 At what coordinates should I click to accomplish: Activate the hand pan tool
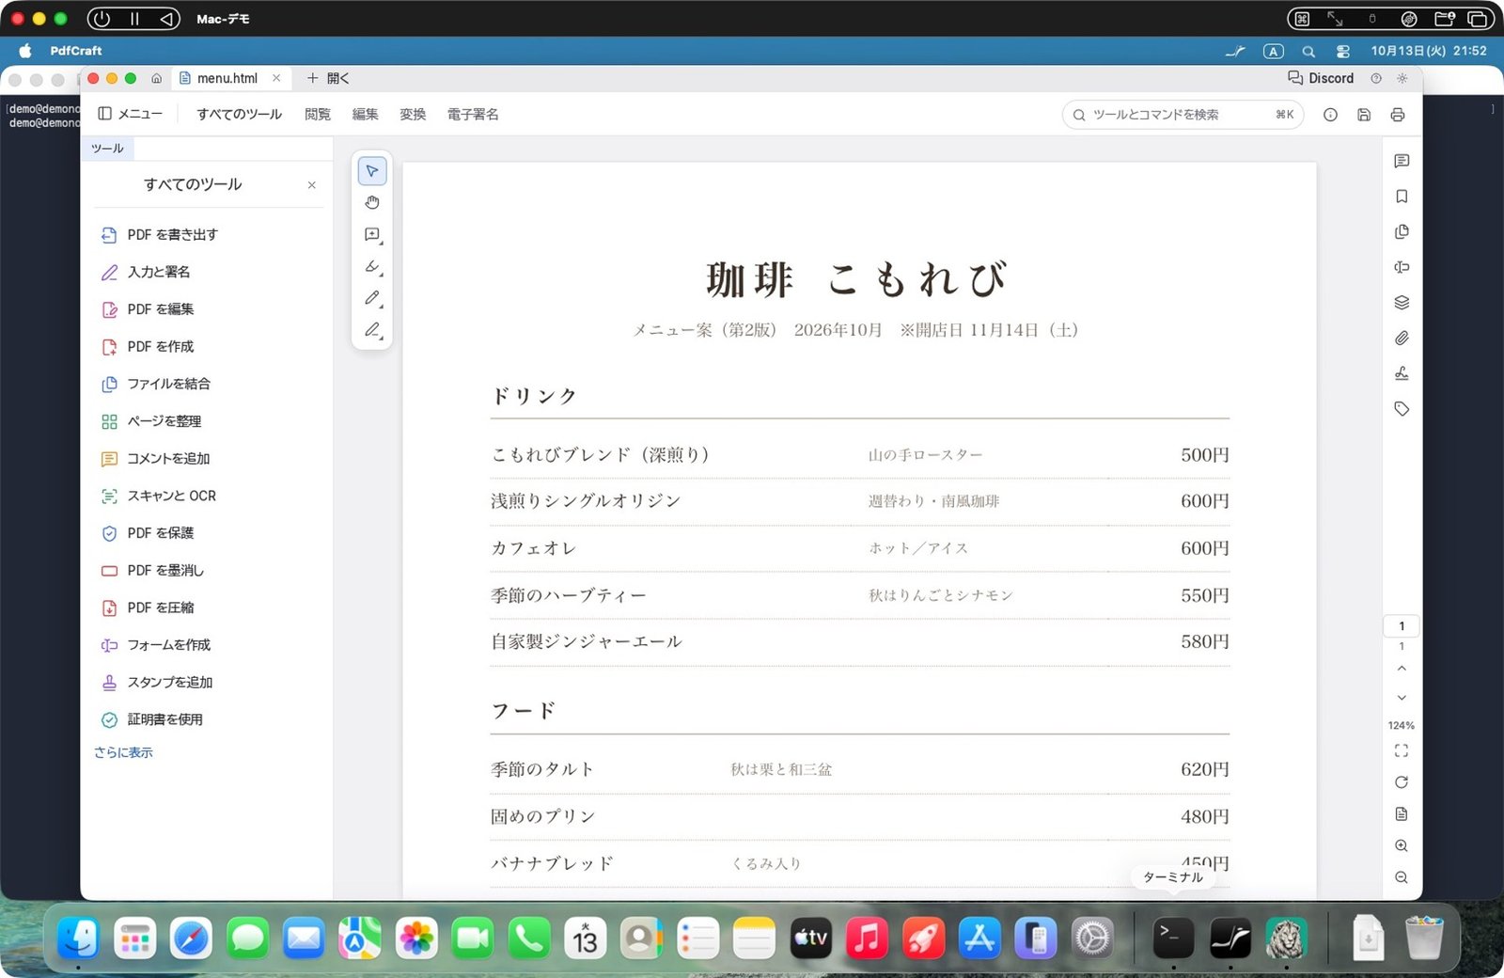coord(372,203)
